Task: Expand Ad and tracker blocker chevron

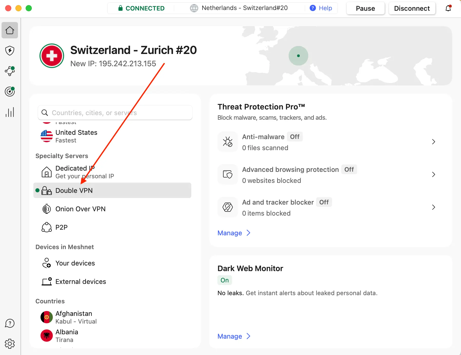Action: (433, 207)
